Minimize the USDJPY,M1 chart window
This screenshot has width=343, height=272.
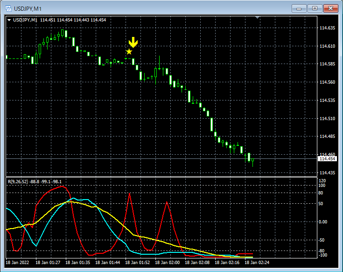[x=299, y=8]
